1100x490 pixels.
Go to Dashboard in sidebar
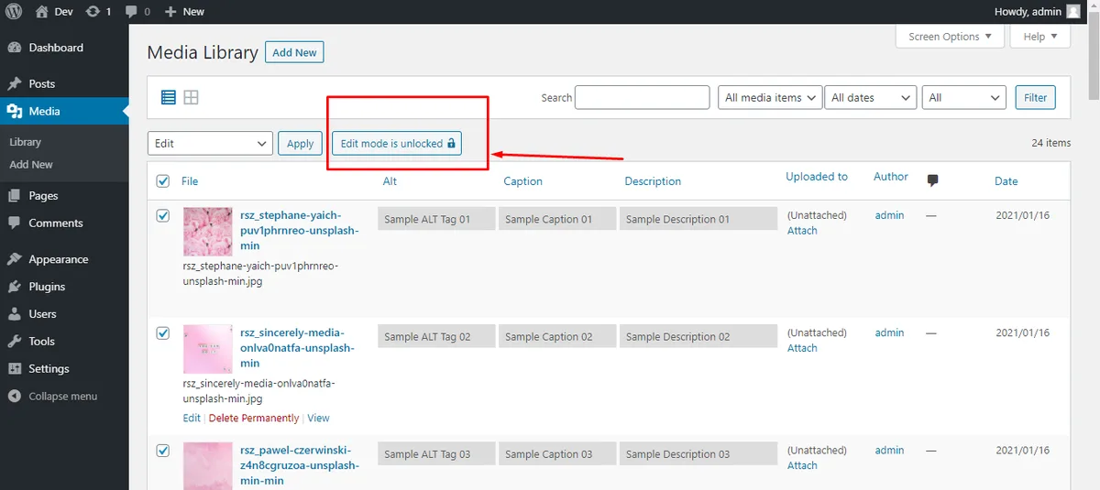coord(56,48)
